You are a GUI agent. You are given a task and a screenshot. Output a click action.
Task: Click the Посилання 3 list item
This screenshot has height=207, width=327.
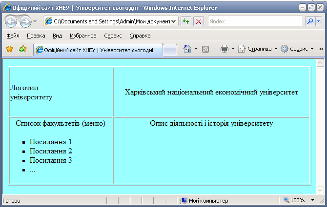tap(51, 160)
